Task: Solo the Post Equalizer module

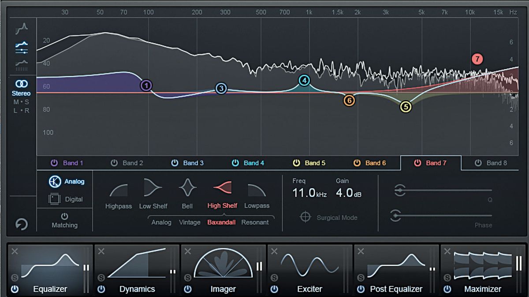Action: point(361,278)
